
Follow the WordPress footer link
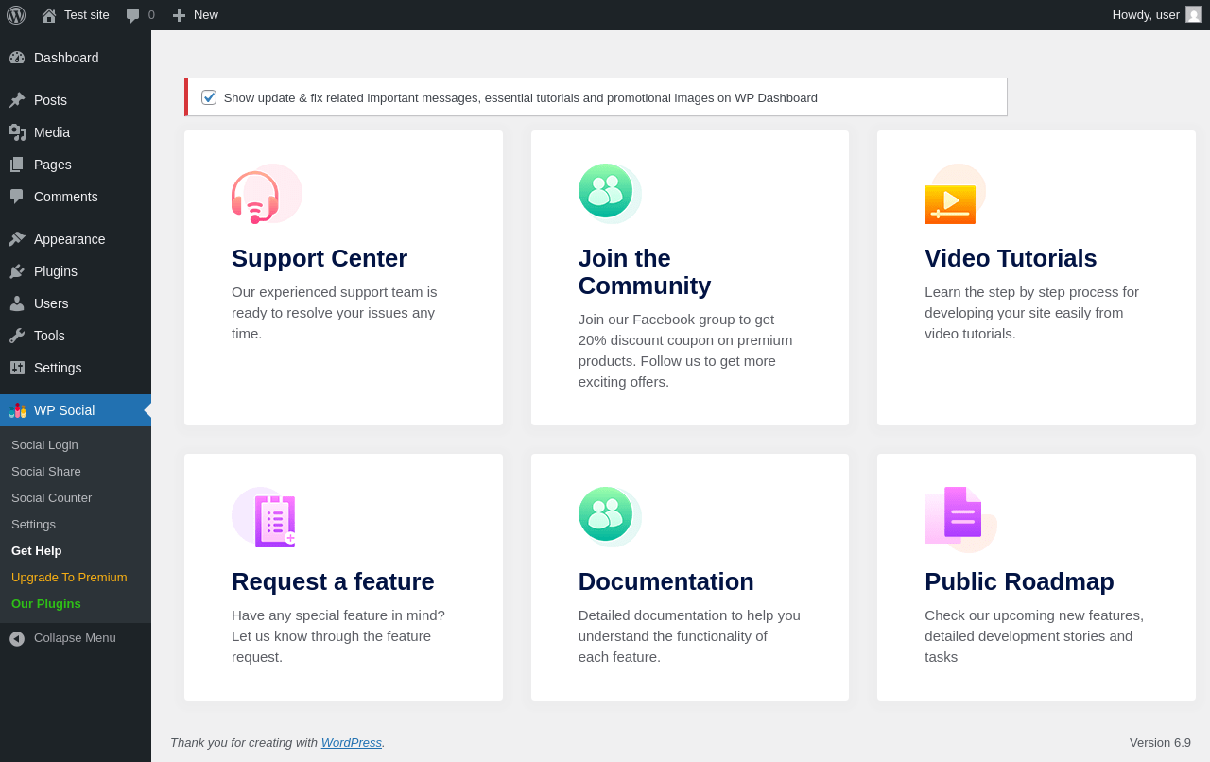click(351, 743)
